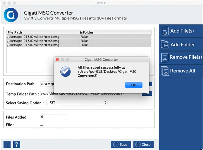The width and height of the screenshot is (203, 150).
Task: Click the File Path column header
Action: click(43, 32)
